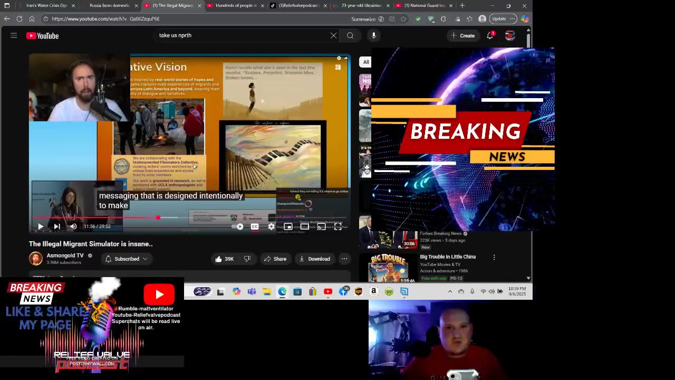This screenshot has width=675, height=380.
Task: Open the player settings gear
Action: click(271, 226)
